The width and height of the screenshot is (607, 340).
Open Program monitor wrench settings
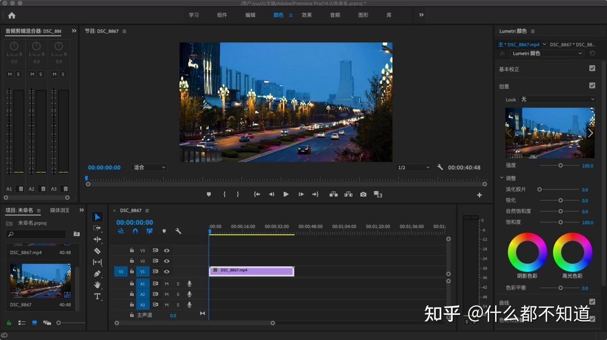pos(440,167)
